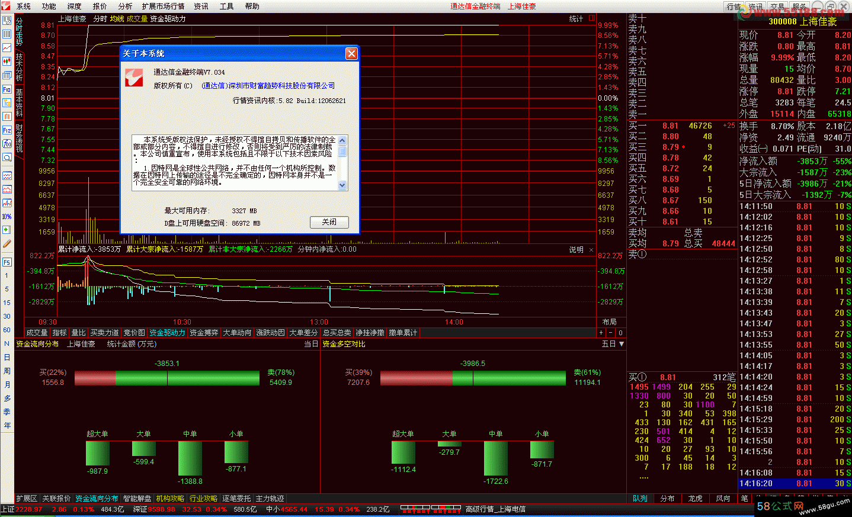
Task: Click the red zigzag chart icon
Action: tap(7, 203)
